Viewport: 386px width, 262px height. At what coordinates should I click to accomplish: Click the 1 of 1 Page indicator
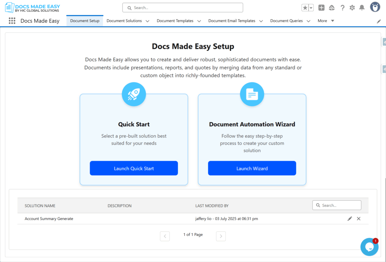(x=193, y=234)
